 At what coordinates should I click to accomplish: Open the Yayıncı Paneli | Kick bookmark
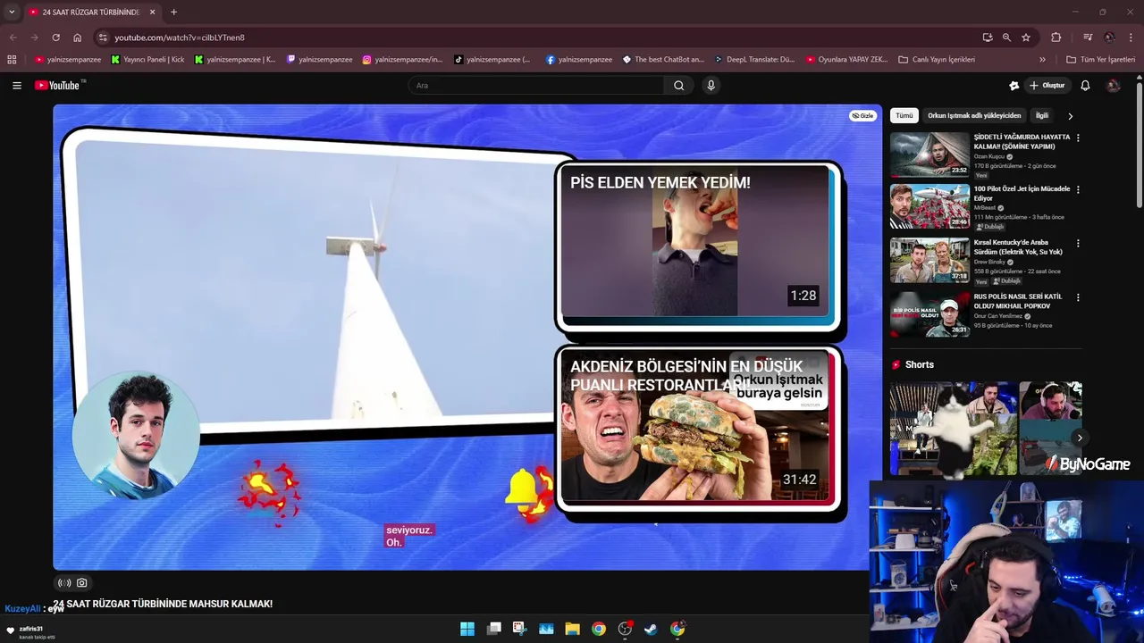pyautogui.click(x=147, y=60)
